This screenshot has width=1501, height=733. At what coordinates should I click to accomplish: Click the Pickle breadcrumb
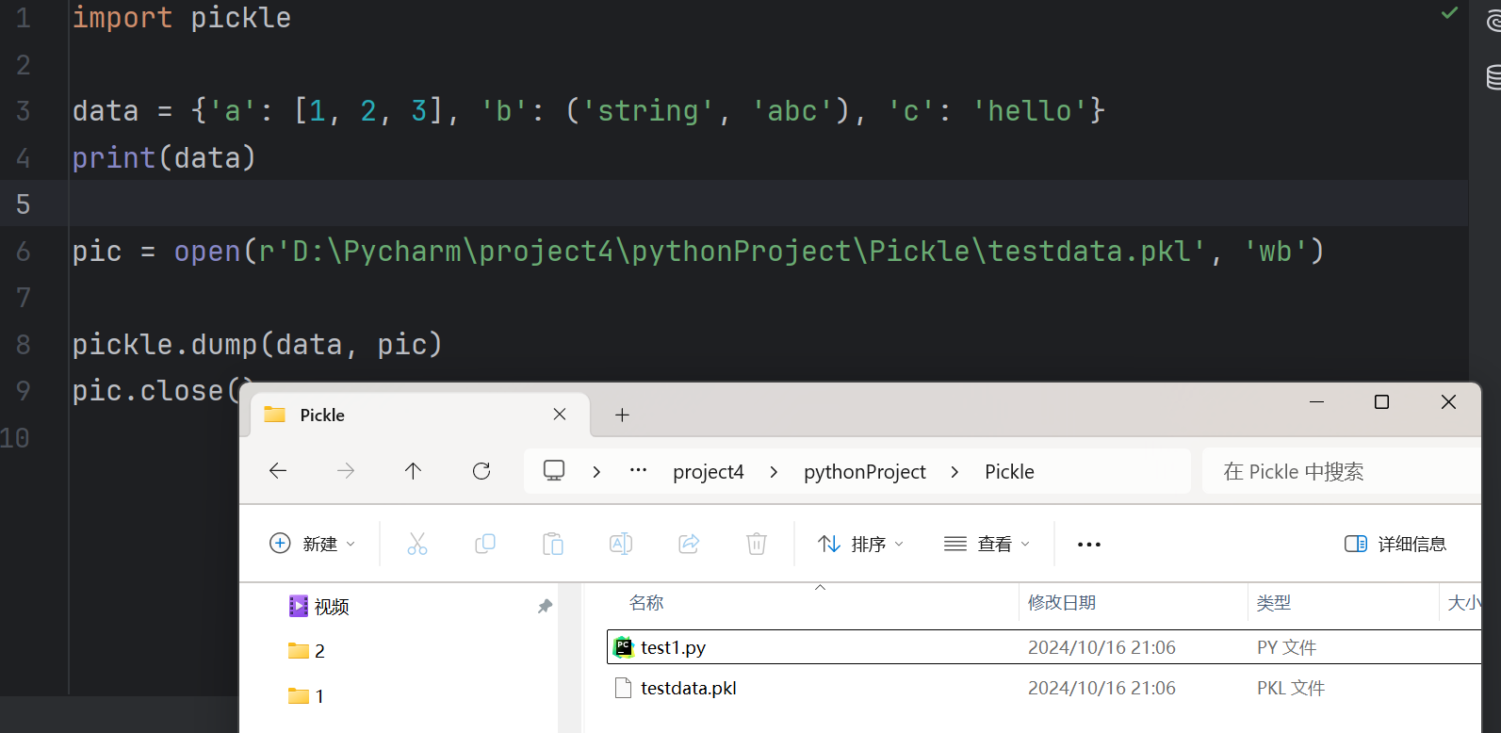coord(1009,471)
